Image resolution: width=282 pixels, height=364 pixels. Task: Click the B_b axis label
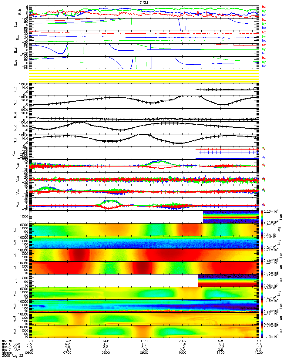click(x=20, y=12)
